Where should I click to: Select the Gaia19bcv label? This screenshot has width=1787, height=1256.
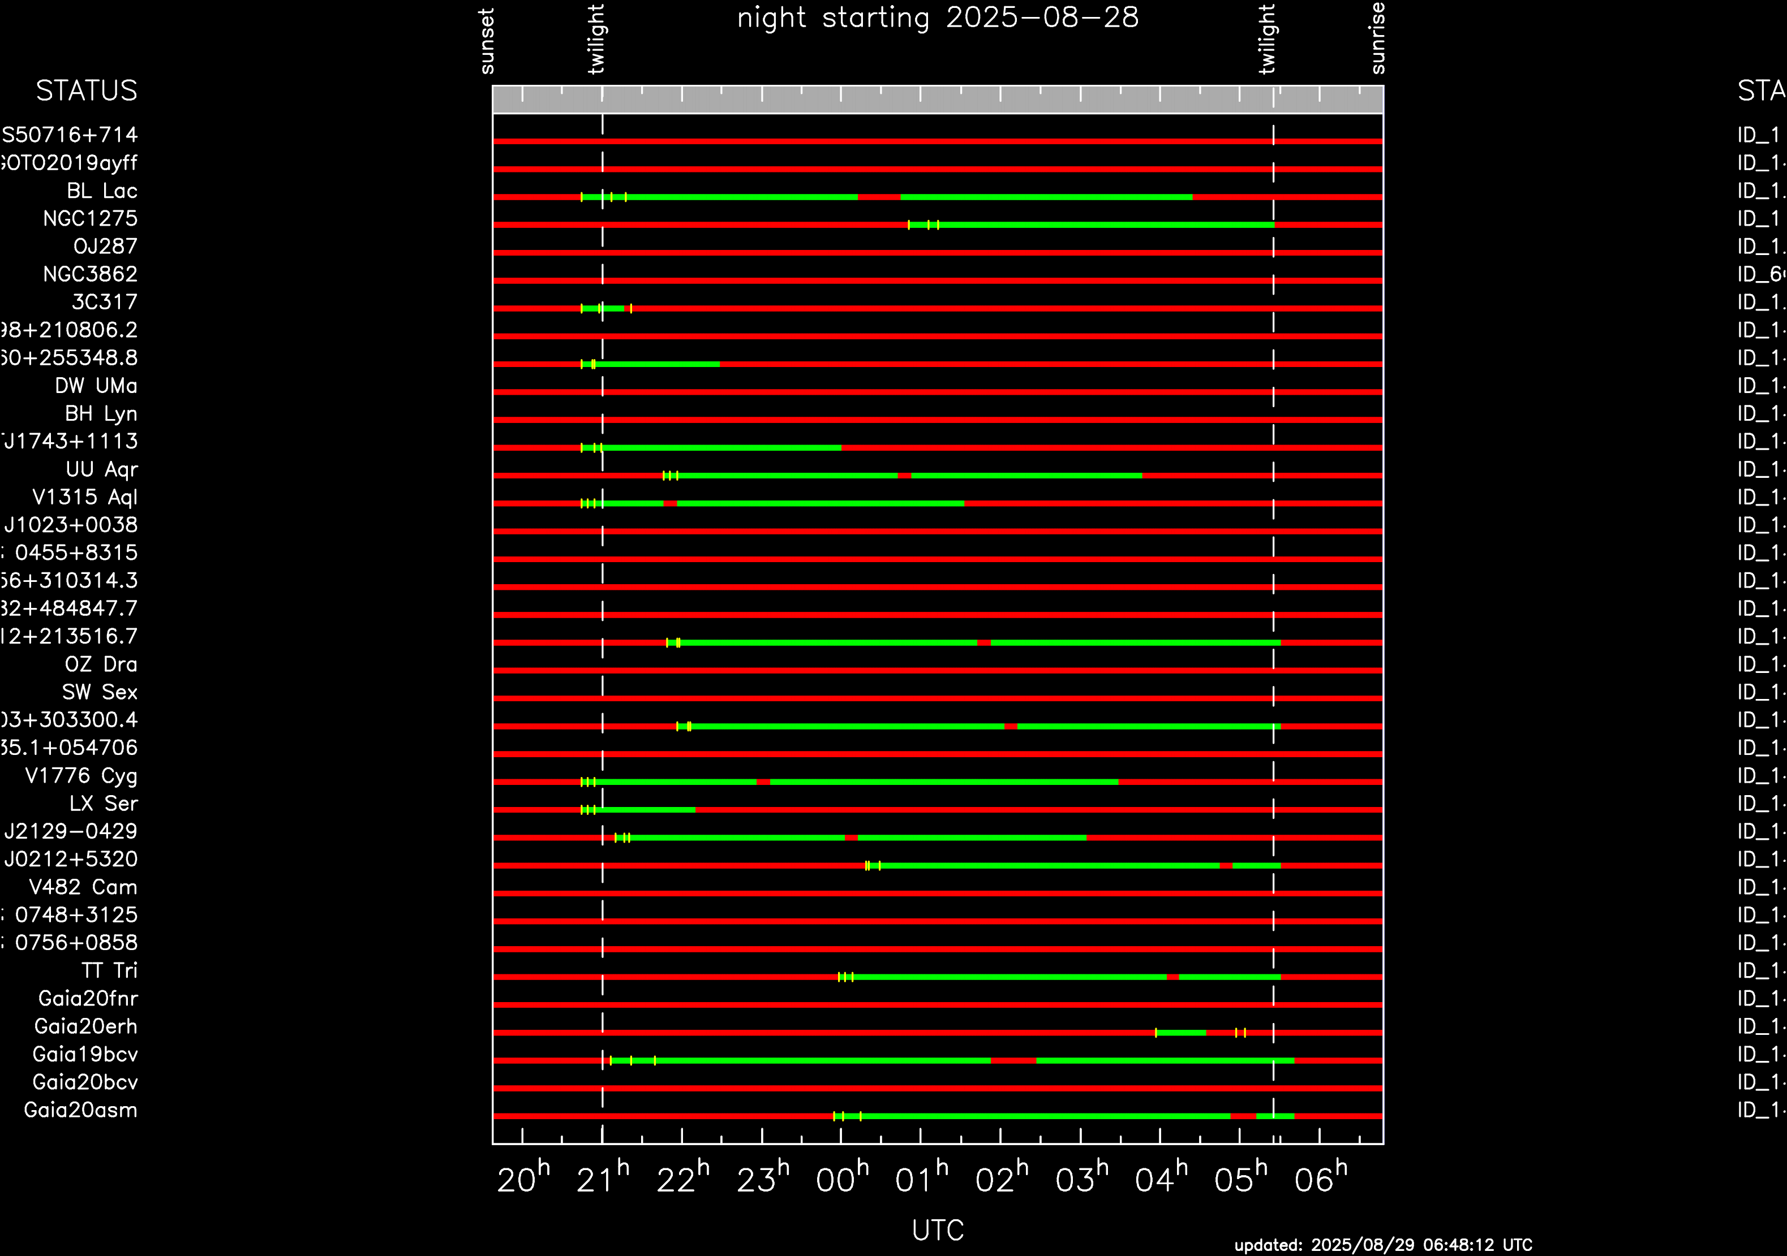[85, 1055]
